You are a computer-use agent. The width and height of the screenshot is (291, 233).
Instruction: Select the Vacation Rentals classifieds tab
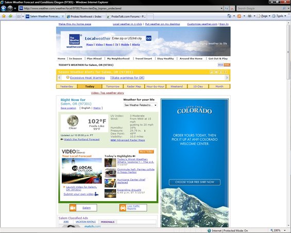[85, 222]
